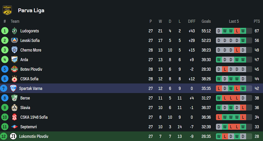This screenshot has height=141, width=263.
Task: Click the Slavia club crest
Action: 14,108
